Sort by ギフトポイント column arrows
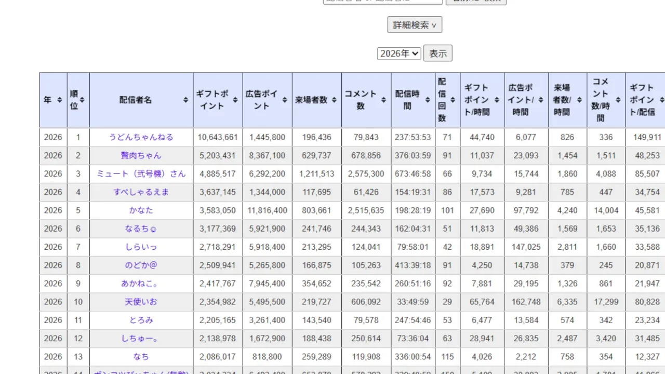 [x=235, y=100]
